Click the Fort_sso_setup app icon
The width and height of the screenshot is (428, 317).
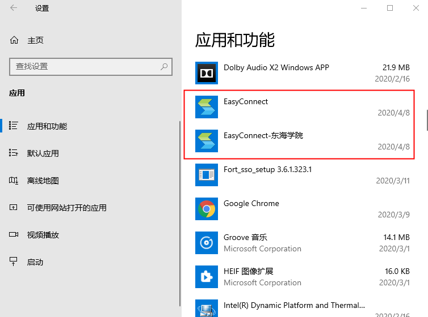point(207,175)
